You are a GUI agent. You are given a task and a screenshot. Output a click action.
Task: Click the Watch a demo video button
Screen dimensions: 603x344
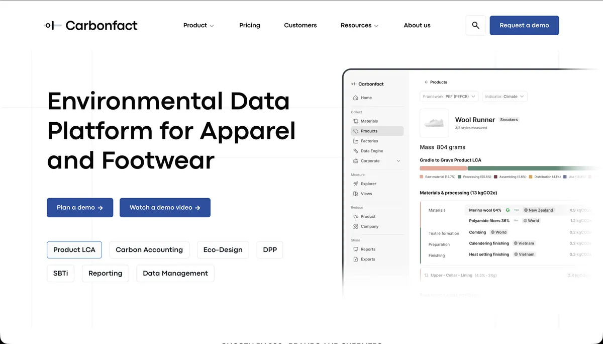coord(165,208)
